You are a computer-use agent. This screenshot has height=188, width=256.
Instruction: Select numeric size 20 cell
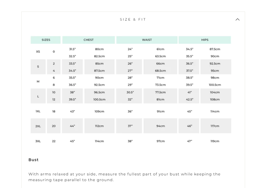(x=54, y=126)
